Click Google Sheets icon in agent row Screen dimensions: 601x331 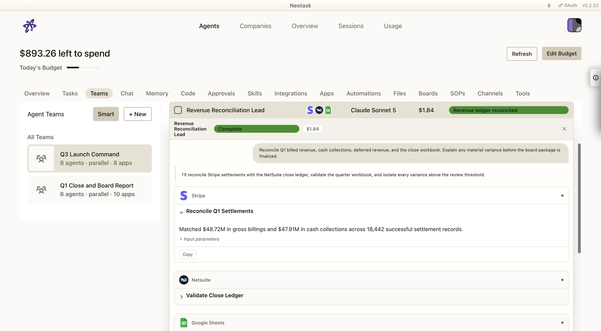click(328, 110)
